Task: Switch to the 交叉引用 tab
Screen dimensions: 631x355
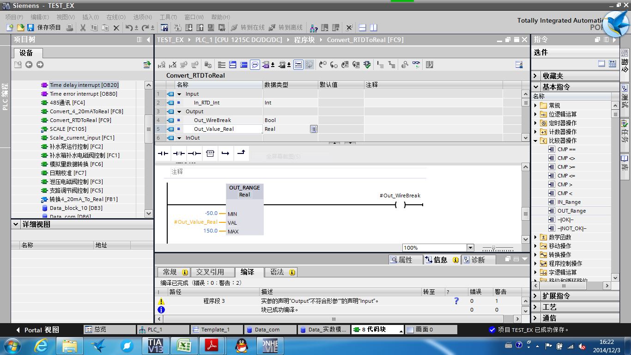Action: (x=210, y=272)
